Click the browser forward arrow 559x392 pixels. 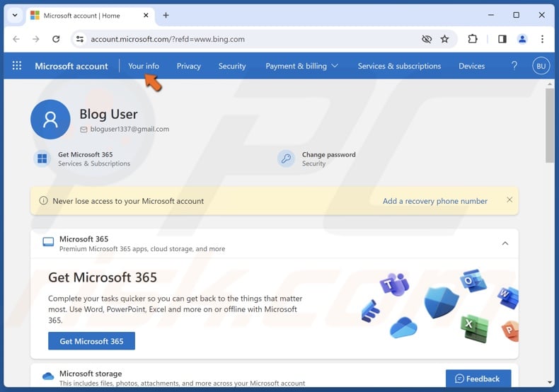(x=35, y=39)
